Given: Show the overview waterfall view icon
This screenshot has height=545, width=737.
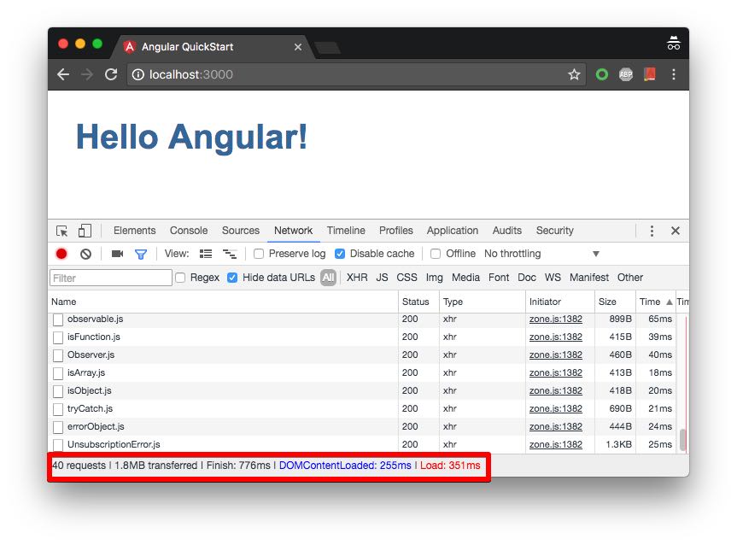Looking at the screenshot, I should tap(230, 254).
